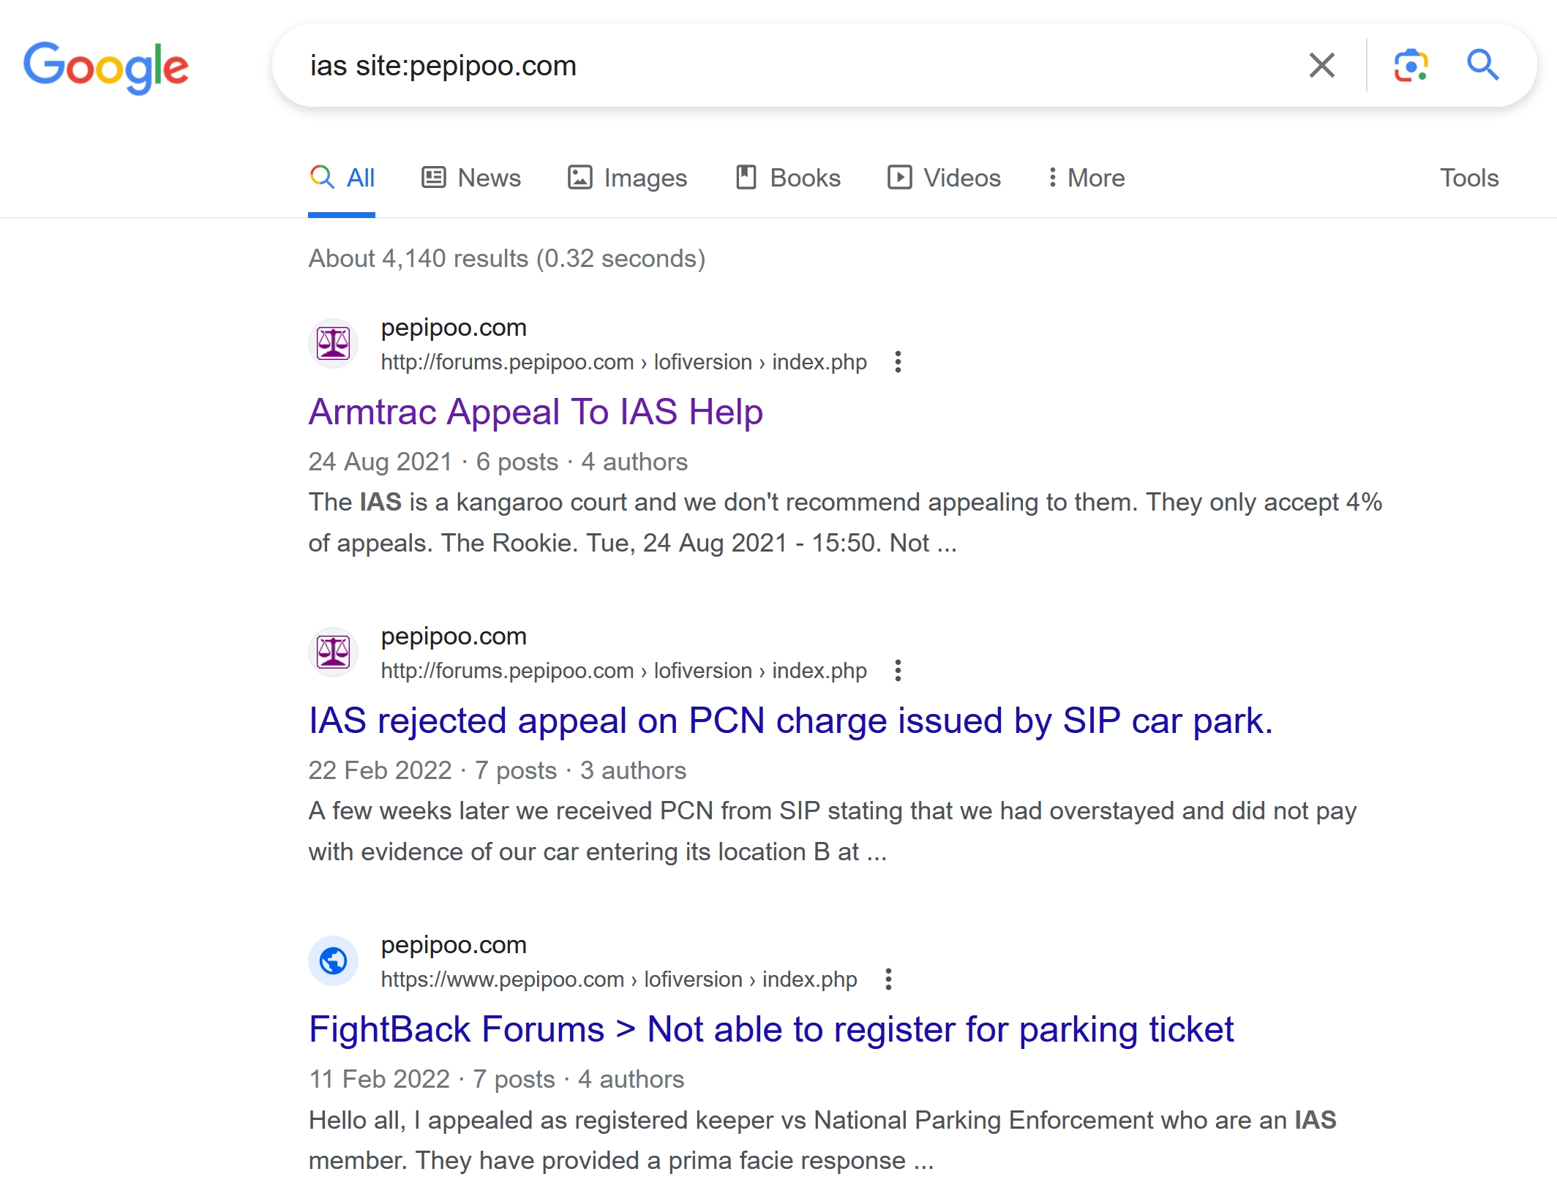Open Armtrac Appeal To IAS Help link

[x=536, y=412]
